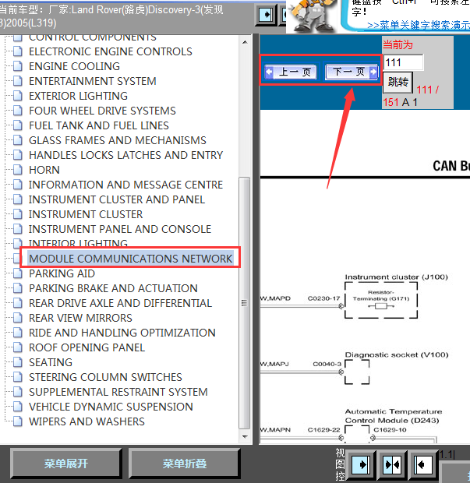This screenshot has height=483, width=470.
Task: Click the tree list scrollbar thumb
Action: [x=245, y=303]
